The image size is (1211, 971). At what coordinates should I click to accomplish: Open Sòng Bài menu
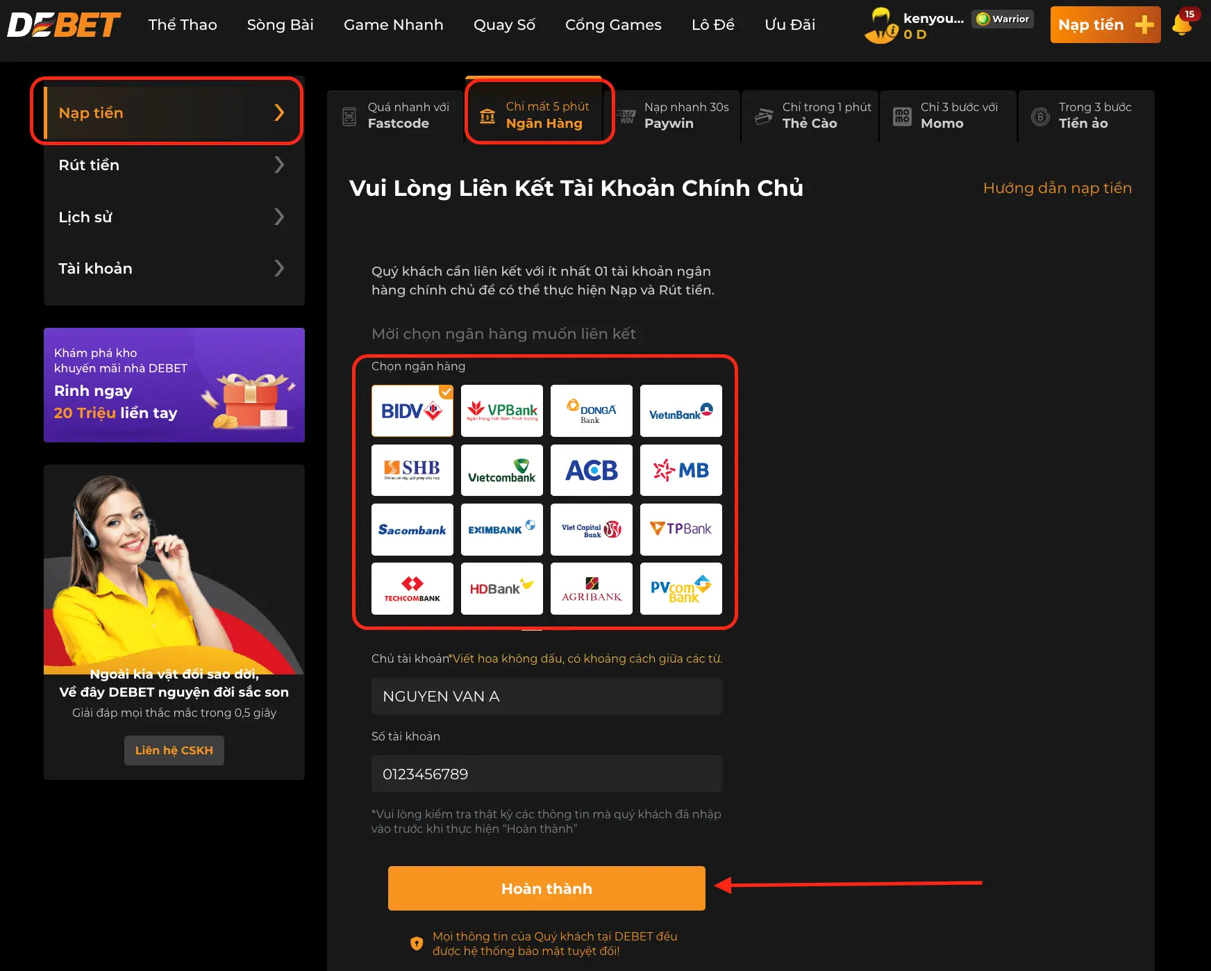pyautogui.click(x=281, y=24)
